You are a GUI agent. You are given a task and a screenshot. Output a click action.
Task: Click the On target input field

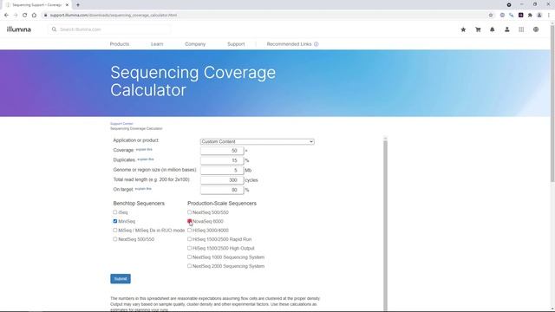point(222,190)
